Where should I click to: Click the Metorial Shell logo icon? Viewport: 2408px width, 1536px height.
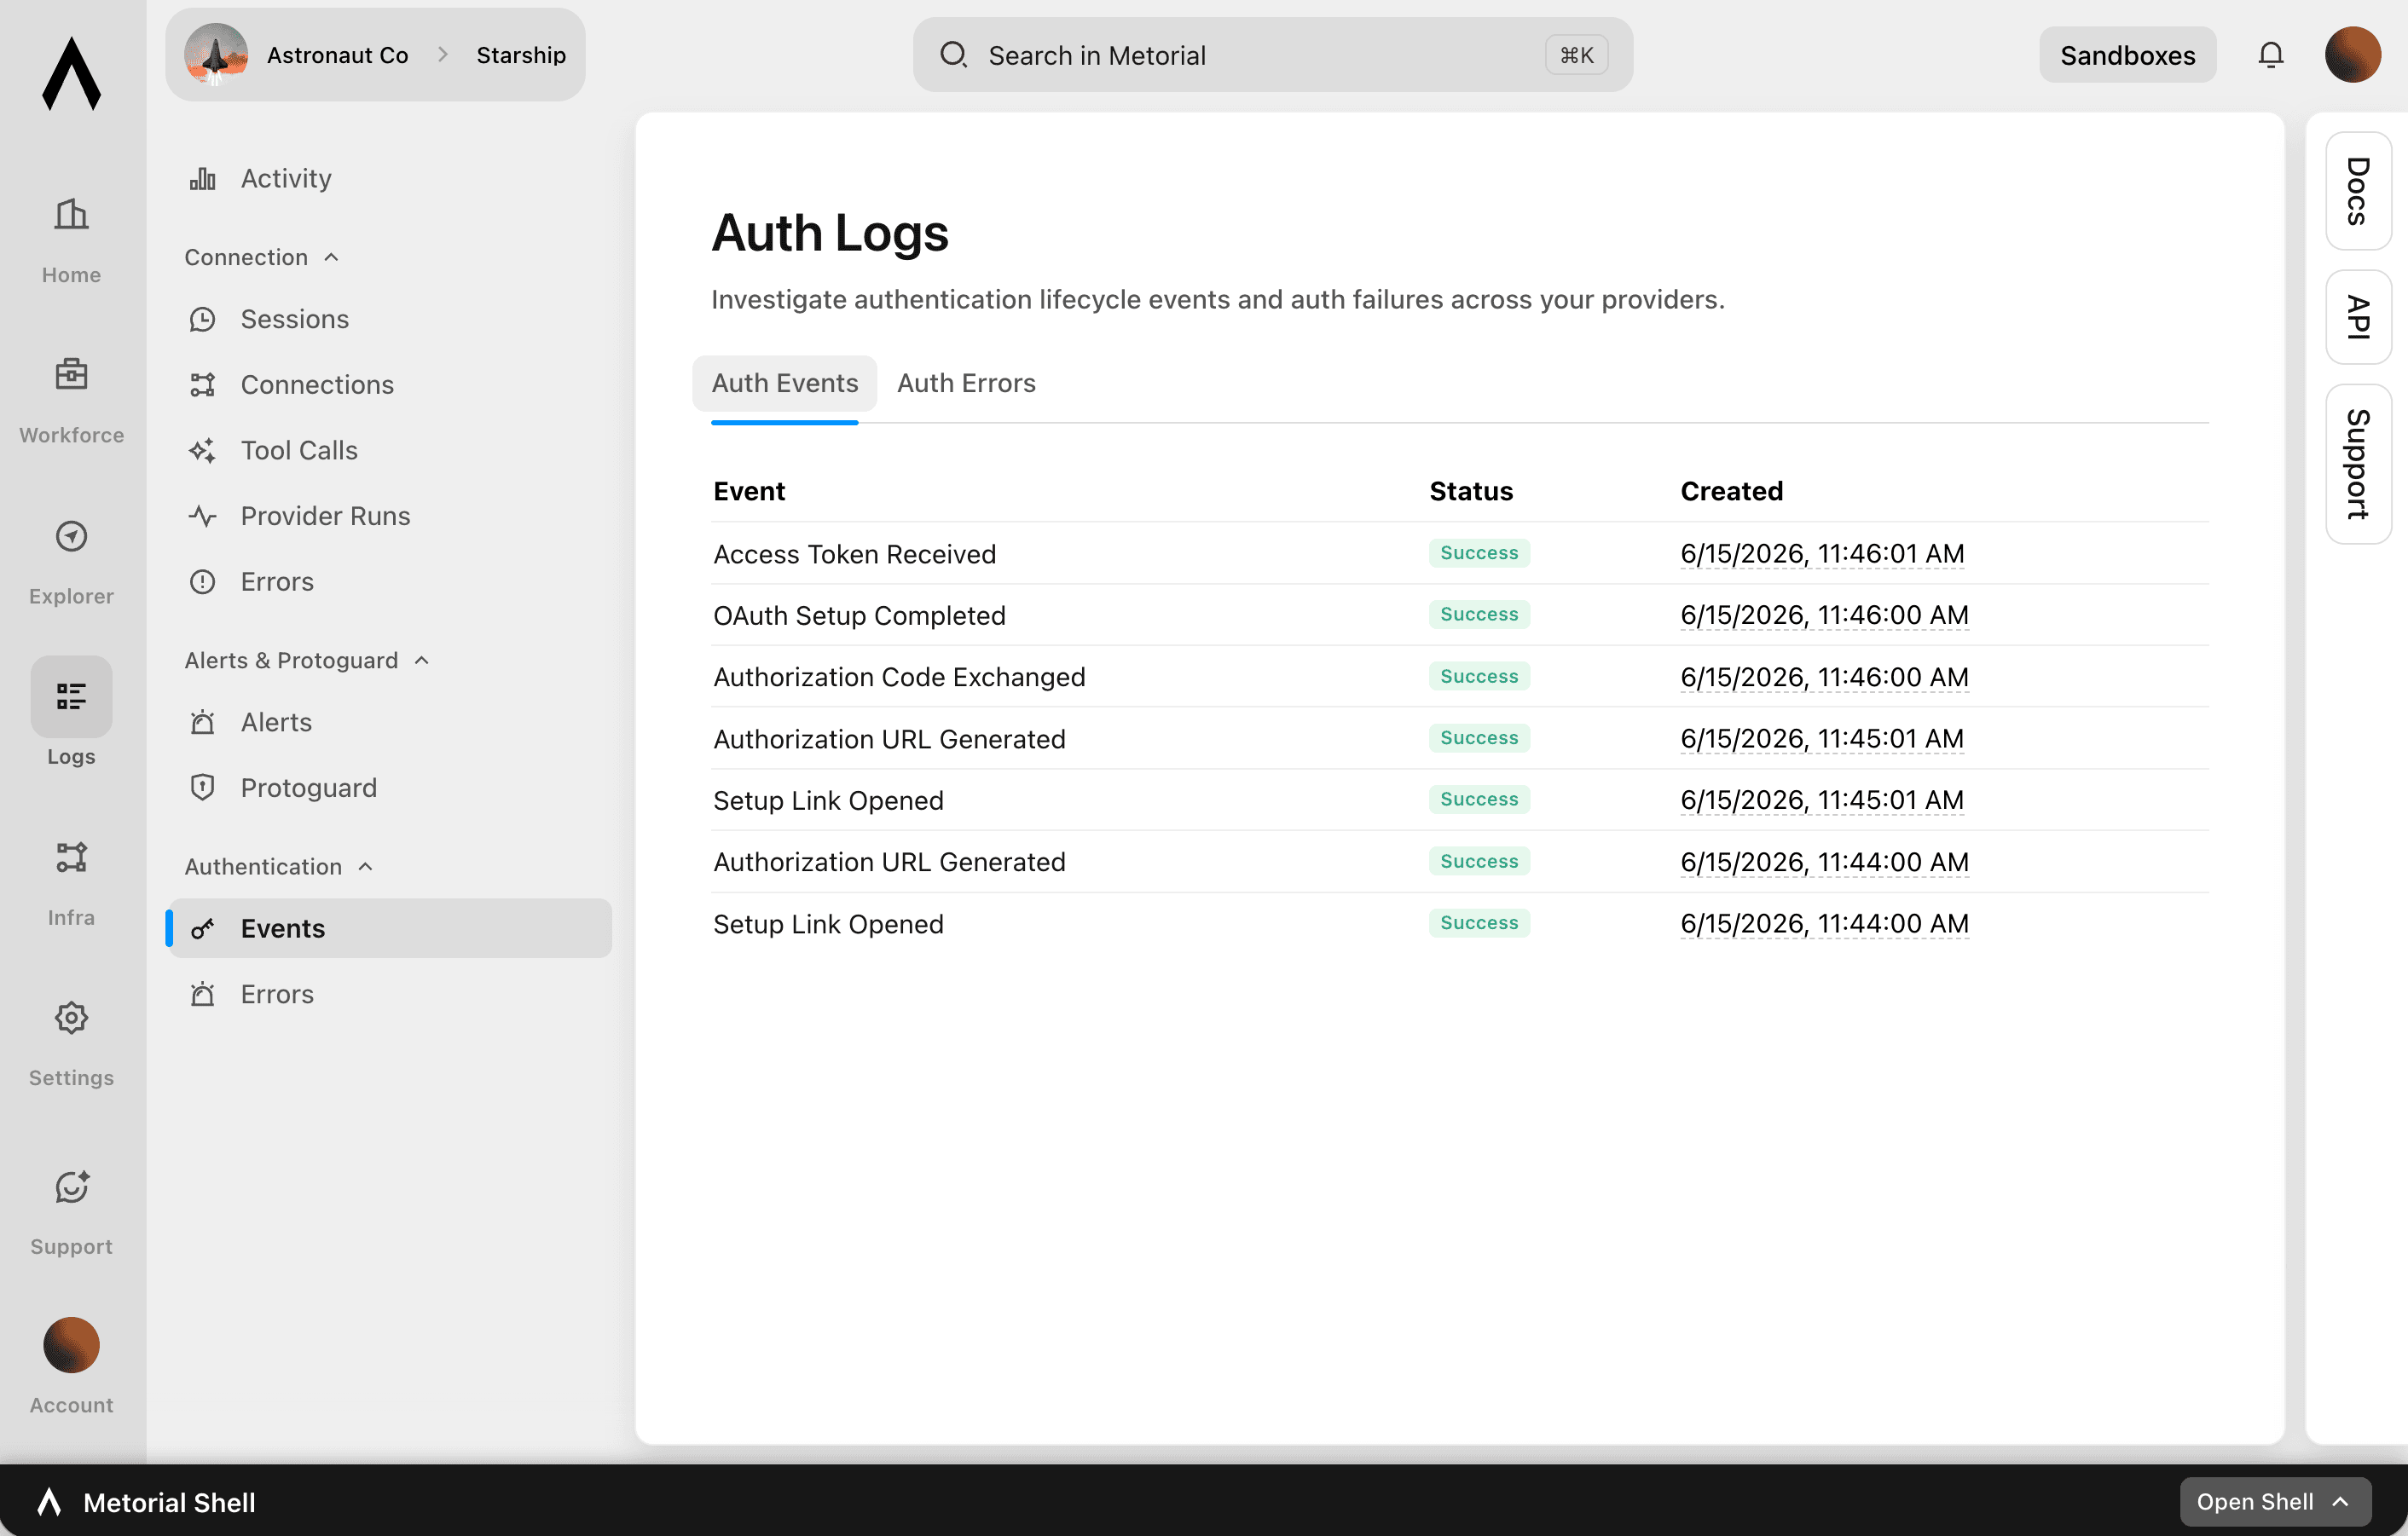(x=49, y=1502)
